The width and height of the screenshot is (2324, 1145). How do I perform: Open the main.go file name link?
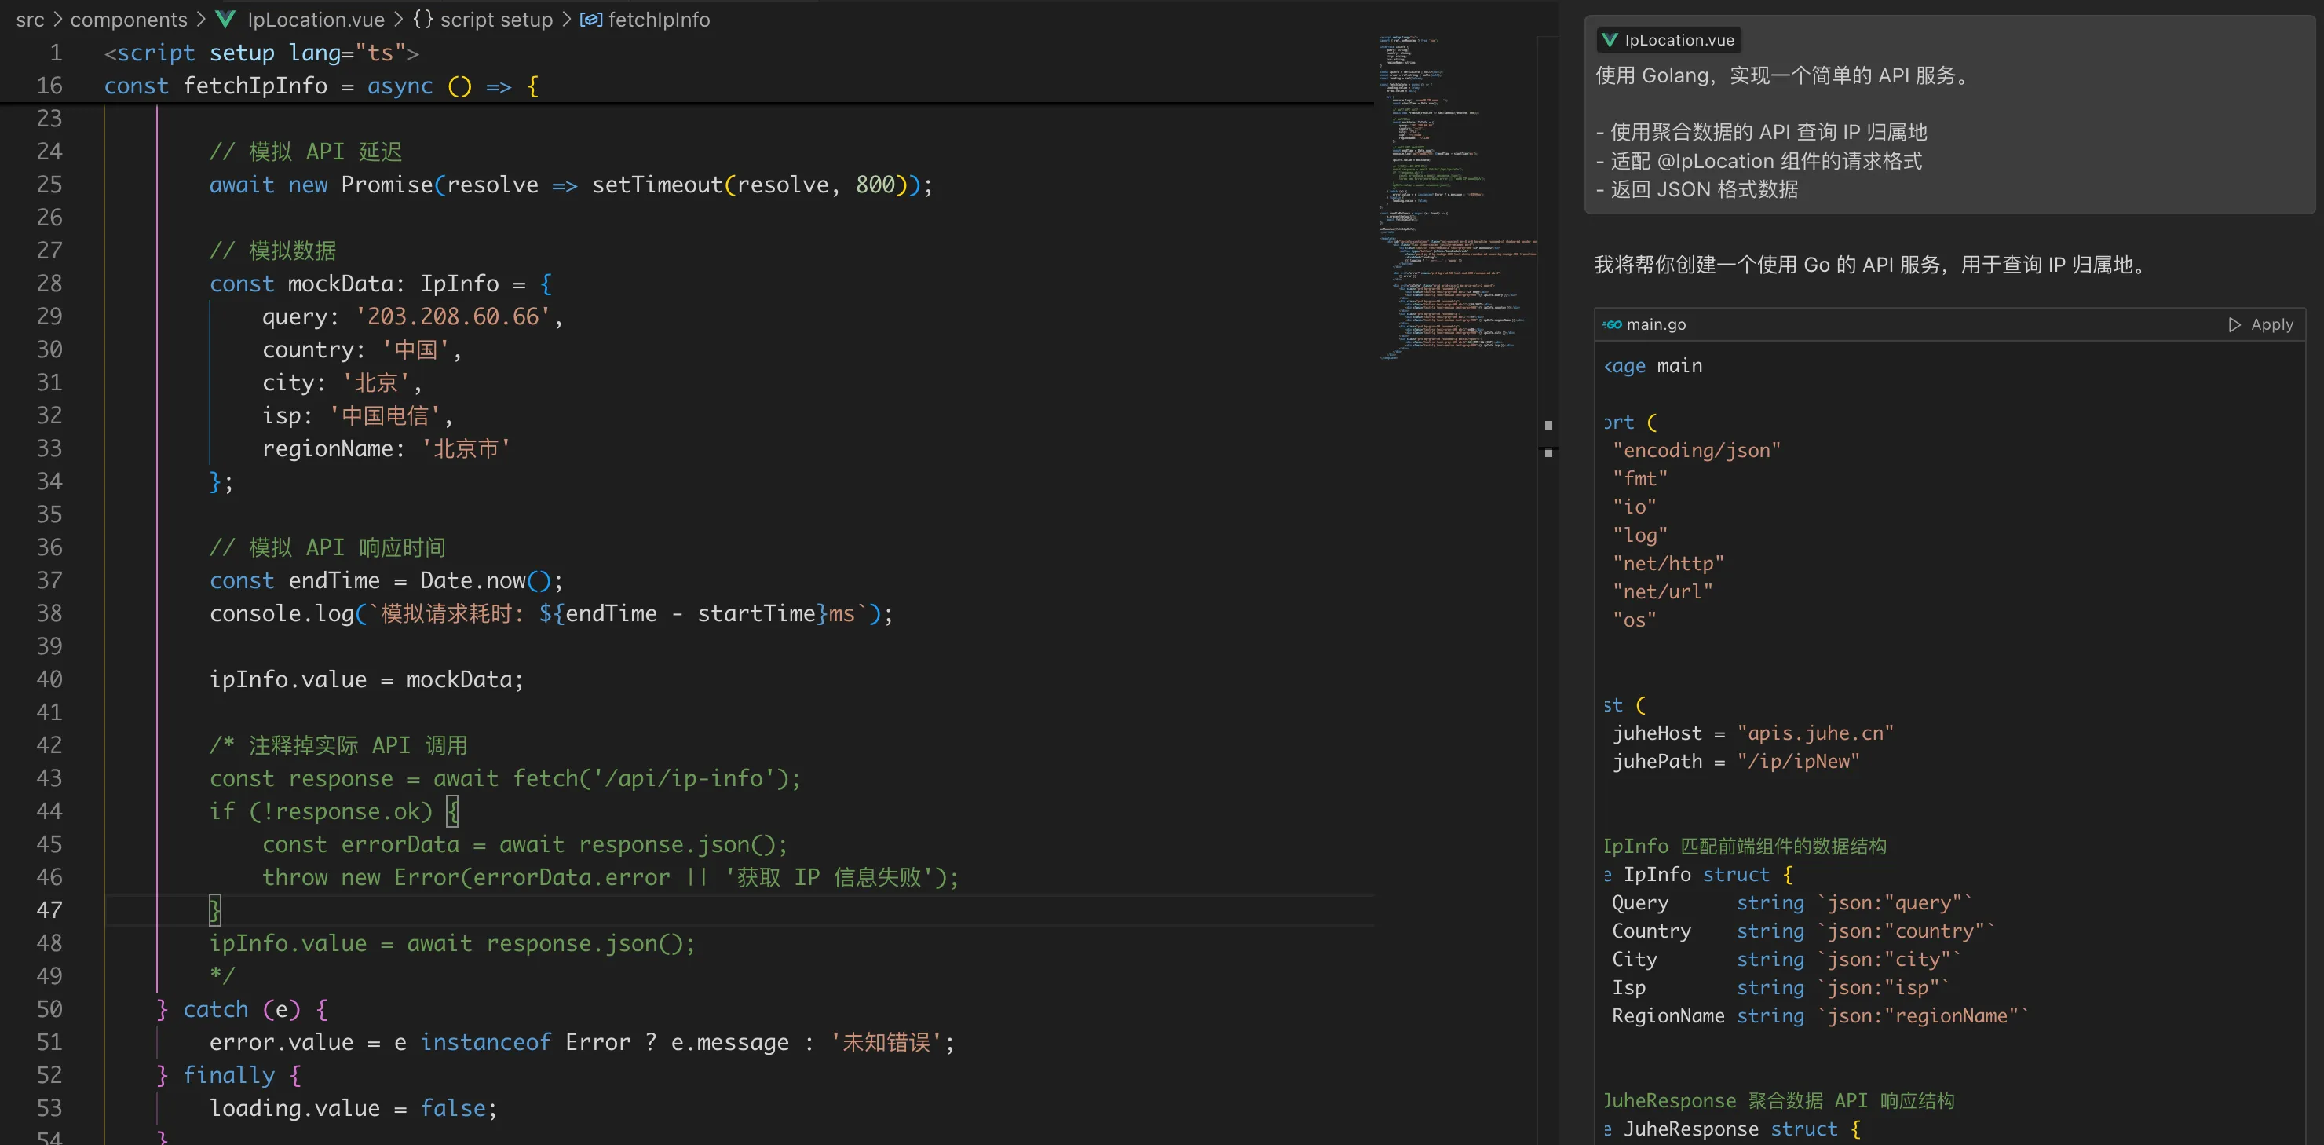click(x=1656, y=325)
